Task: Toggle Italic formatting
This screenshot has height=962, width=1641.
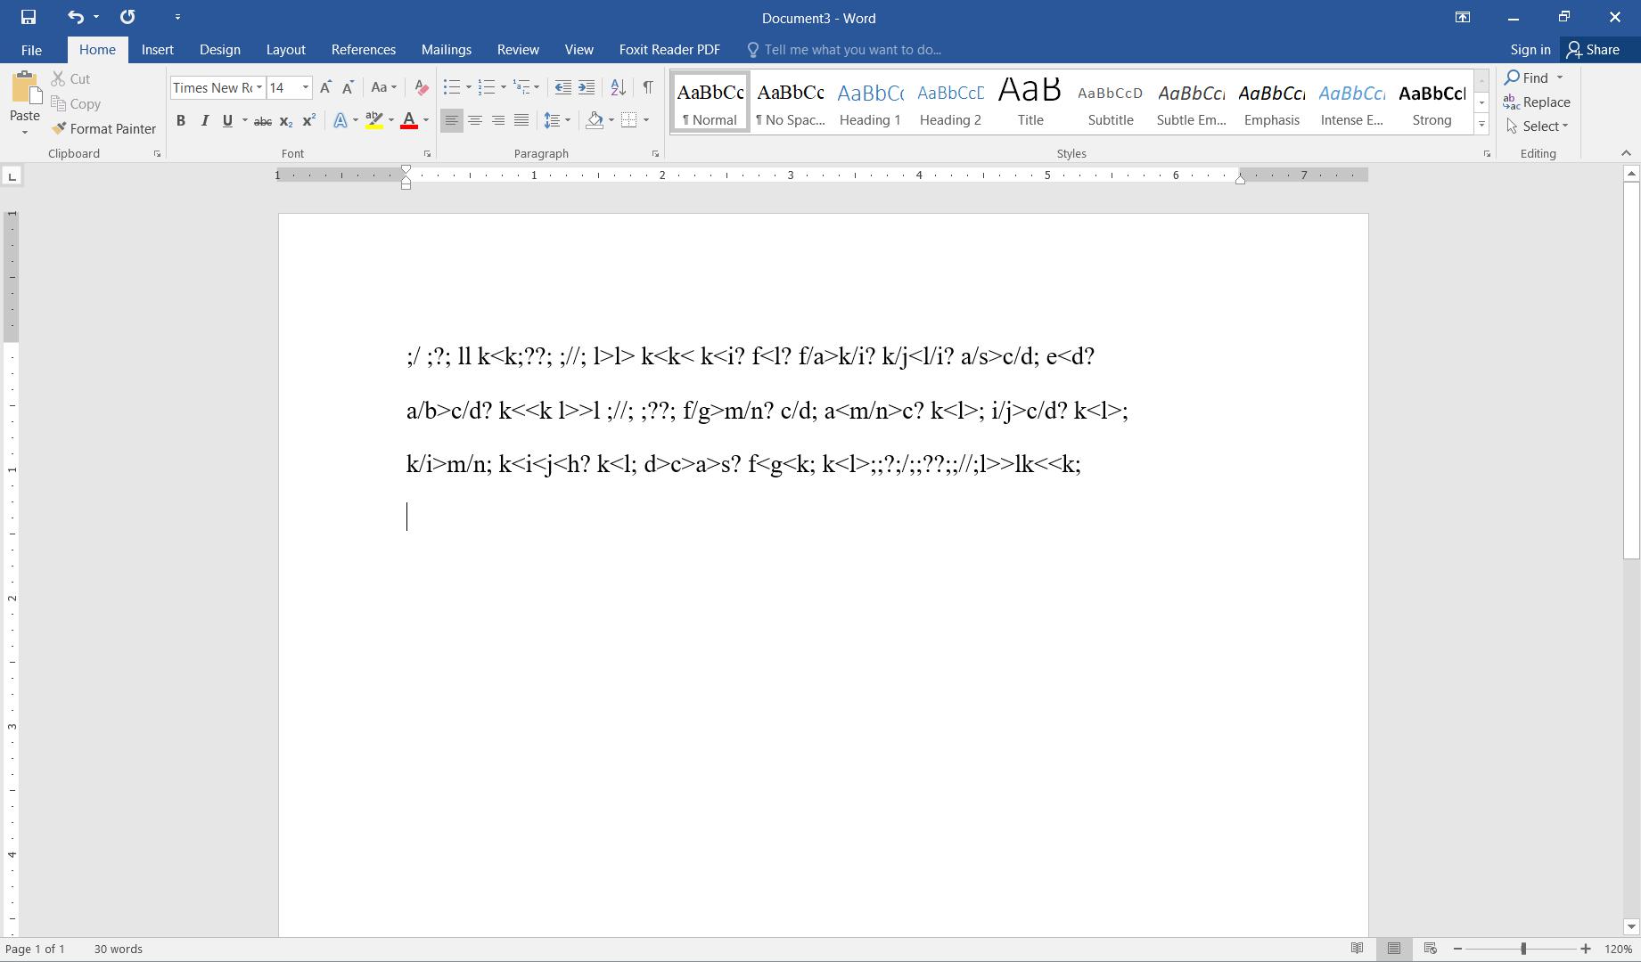Action: [204, 120]
